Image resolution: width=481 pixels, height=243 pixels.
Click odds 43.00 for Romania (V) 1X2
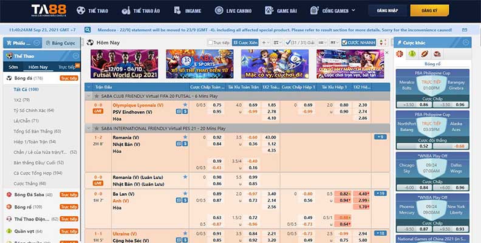[x=271, y=137]
